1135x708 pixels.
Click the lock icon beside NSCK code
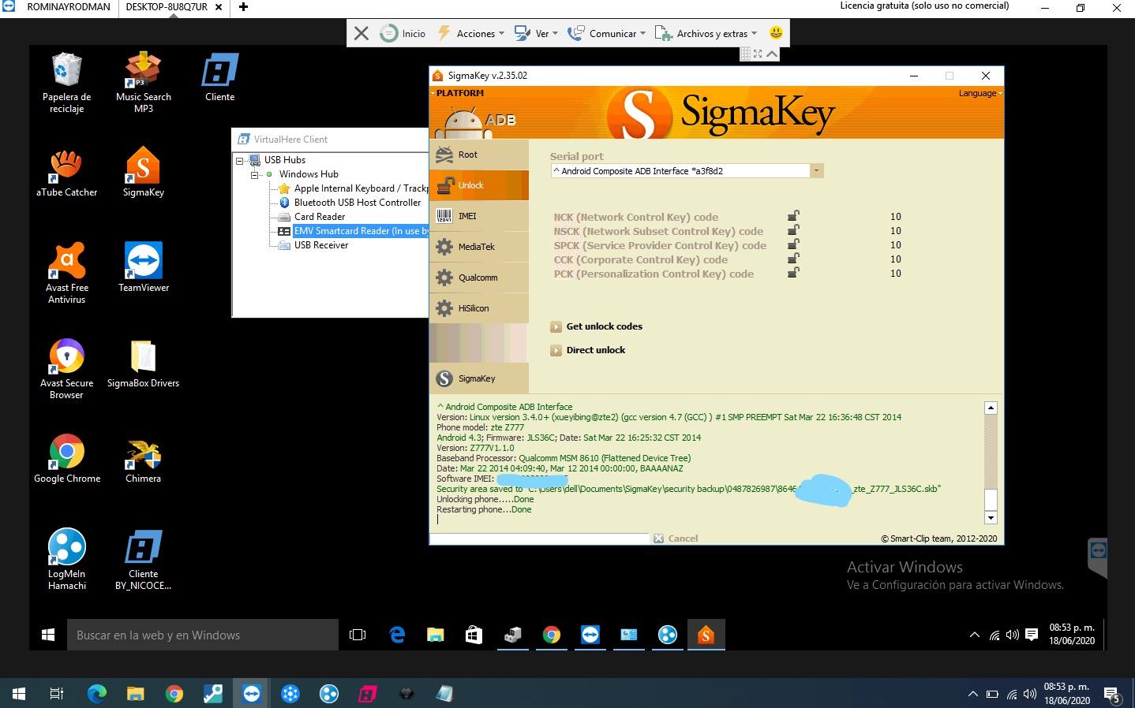(793, 230)
